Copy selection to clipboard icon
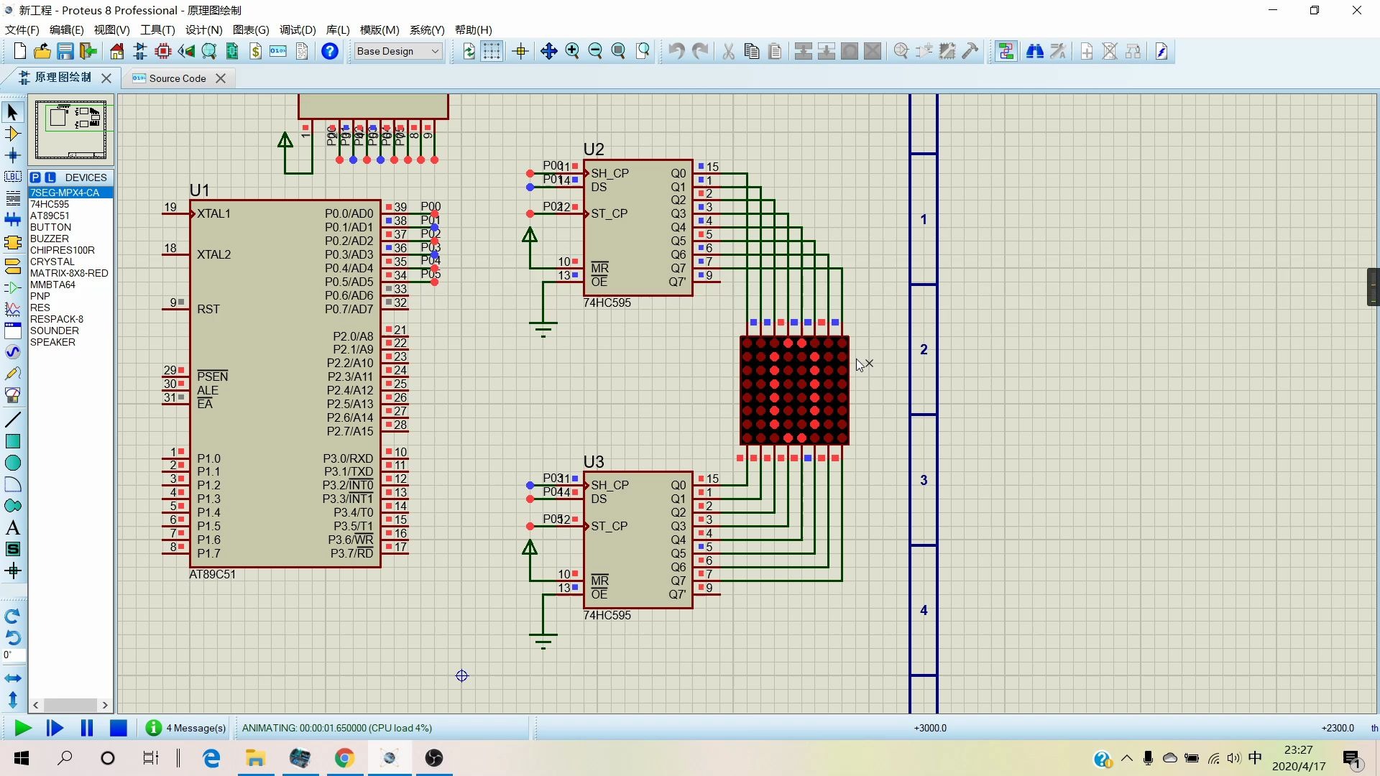The width and height of the screenshot is (1380, 776). (752, 51)
